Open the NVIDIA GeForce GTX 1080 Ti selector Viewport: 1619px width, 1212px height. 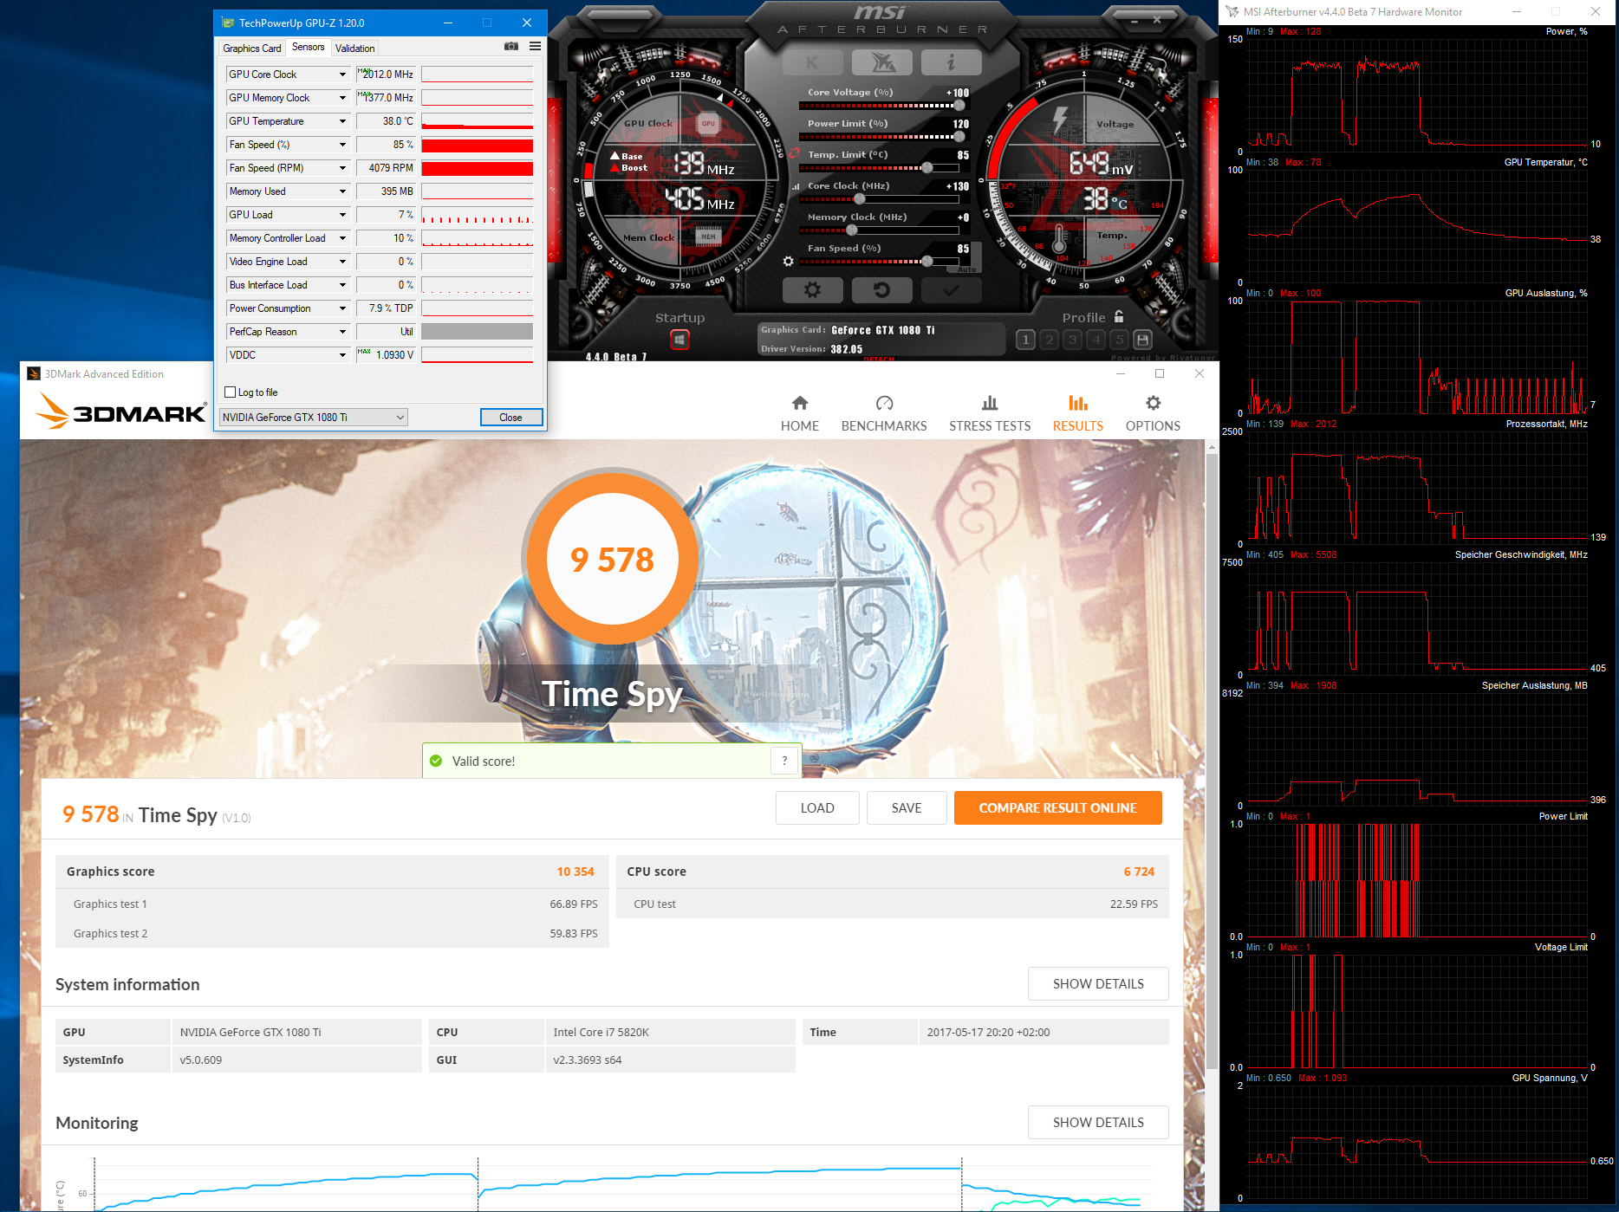tap(314, 418)
